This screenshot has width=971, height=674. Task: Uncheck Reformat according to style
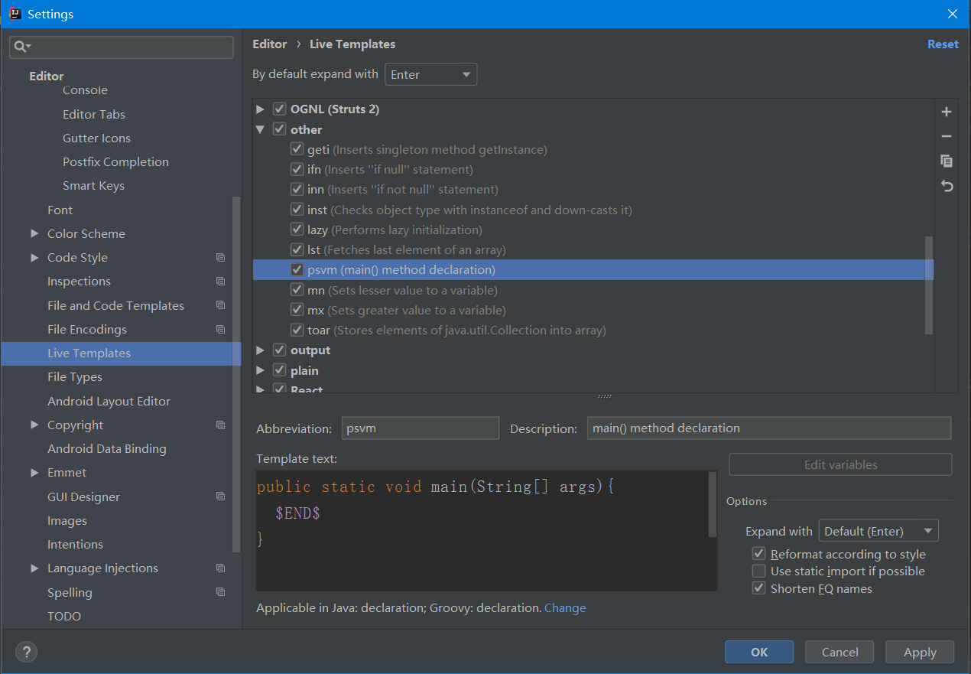(758, 553)
